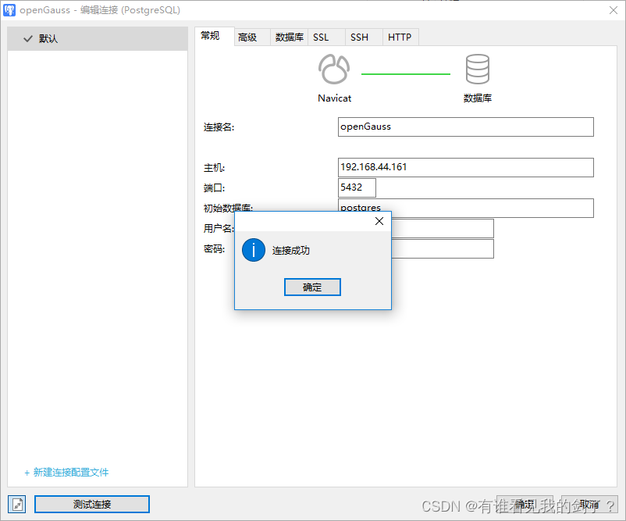Image resolution: width=626 pixels, height=521 pixels.
Task: Click the database cylinder icon in the diagram
Action: coord(478,69)
